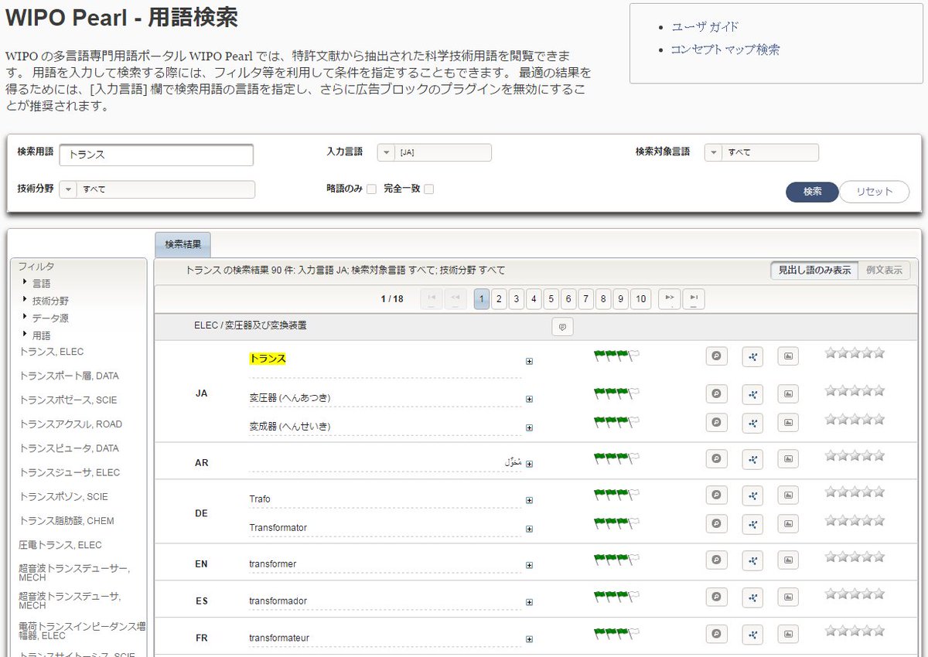This screenshot has height=657, width=928.
Task: Expand the データ源 filter section
Action: 50,318
